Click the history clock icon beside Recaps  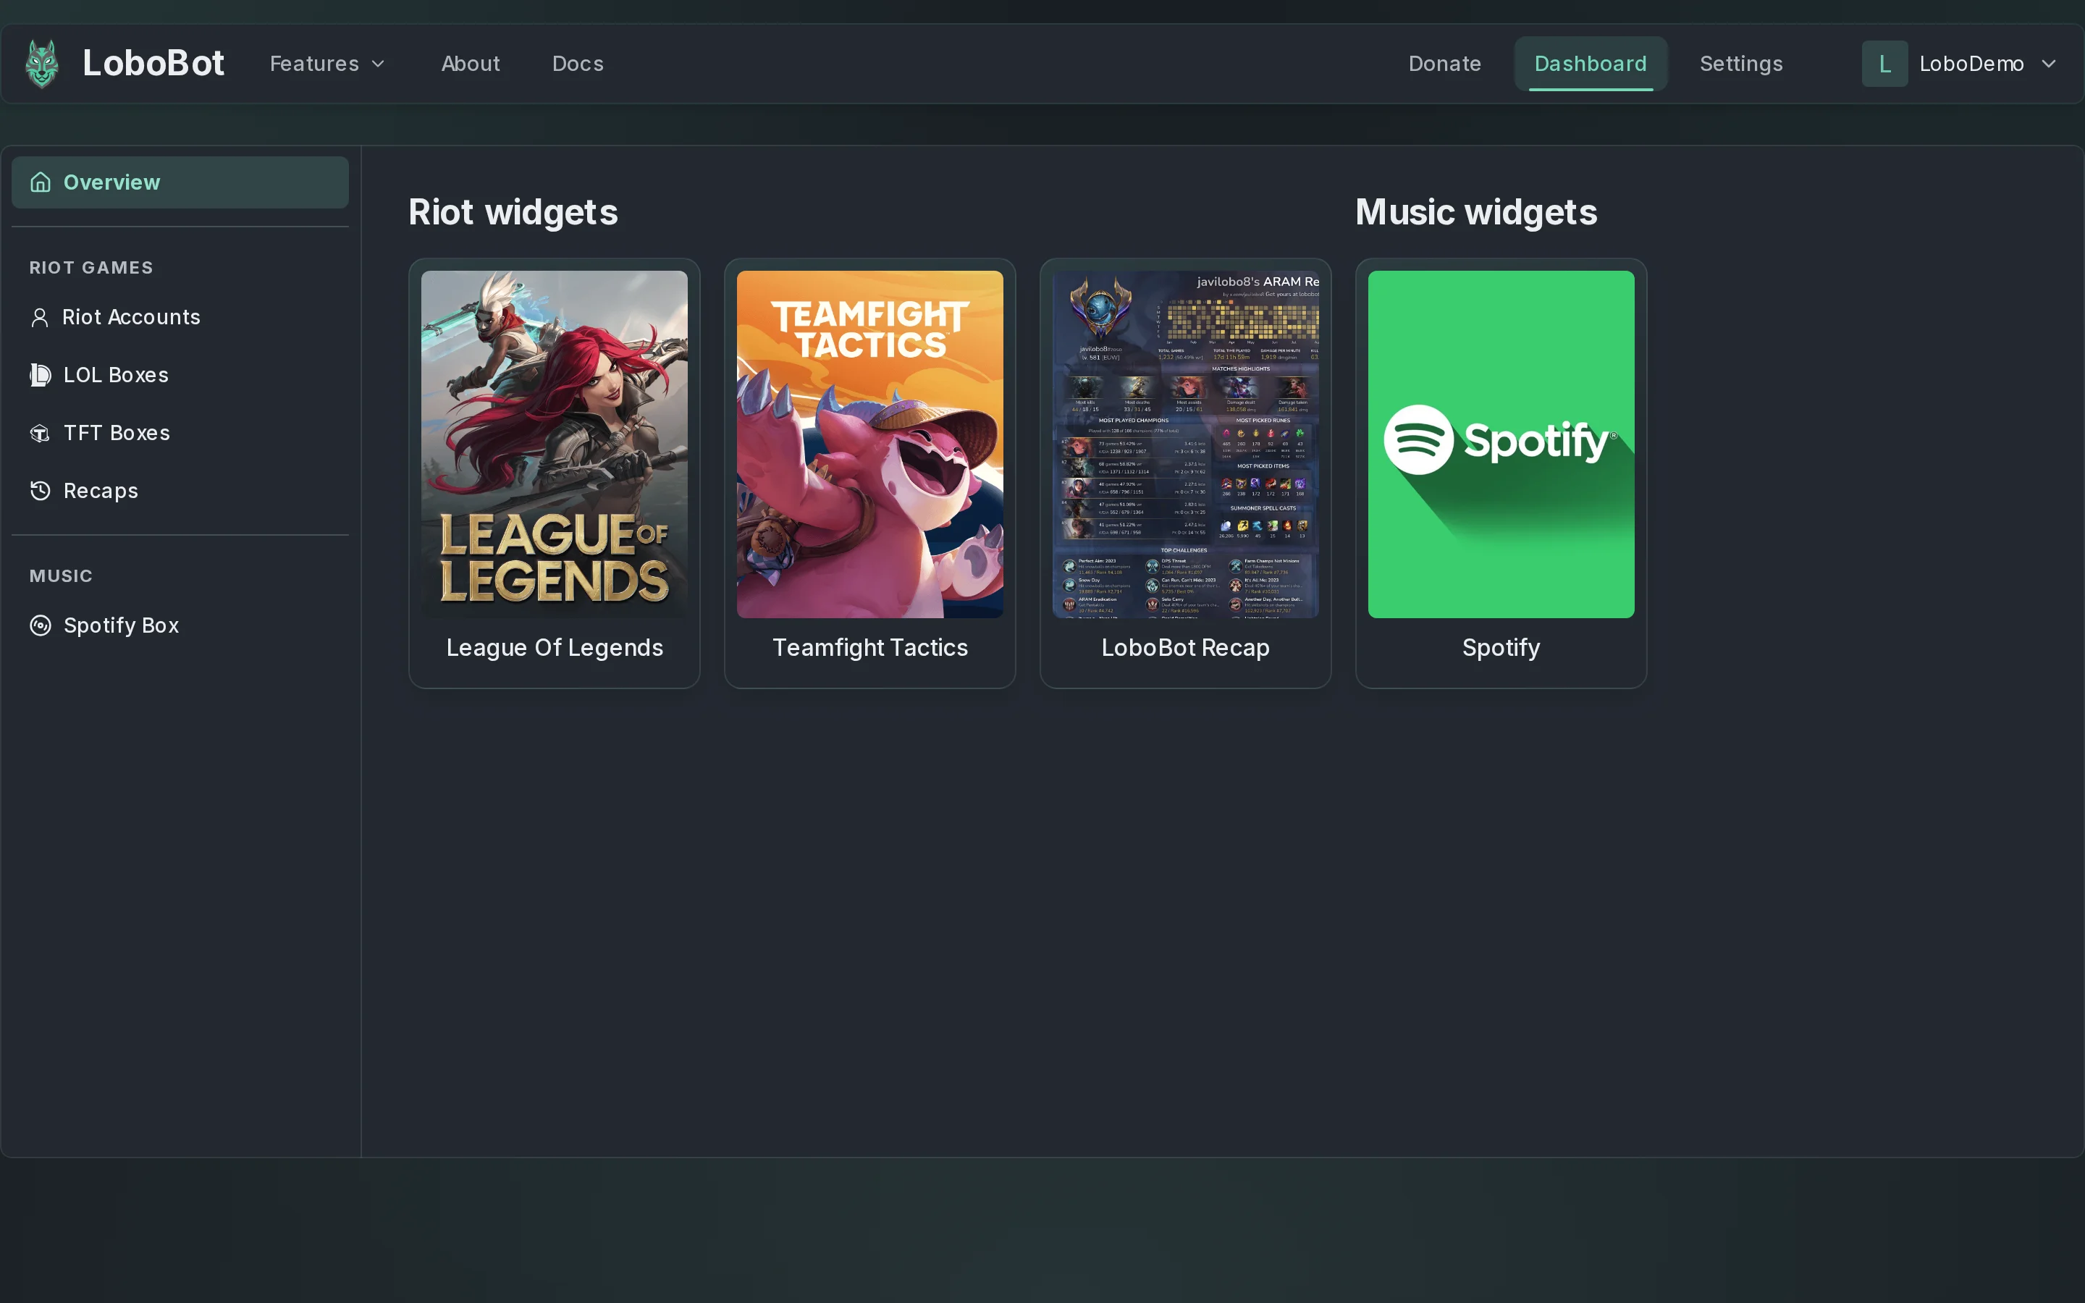pos(41,490)
